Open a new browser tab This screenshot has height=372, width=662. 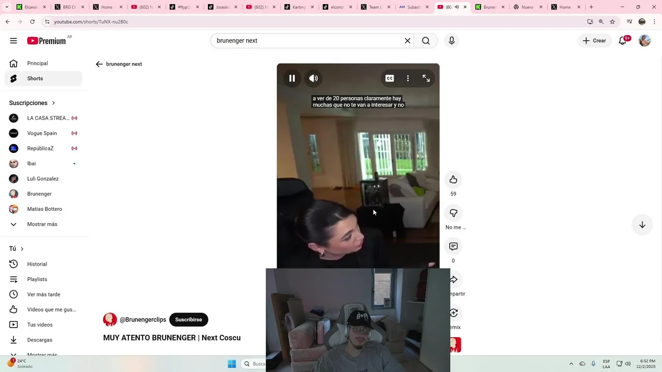tap(591, 7)
